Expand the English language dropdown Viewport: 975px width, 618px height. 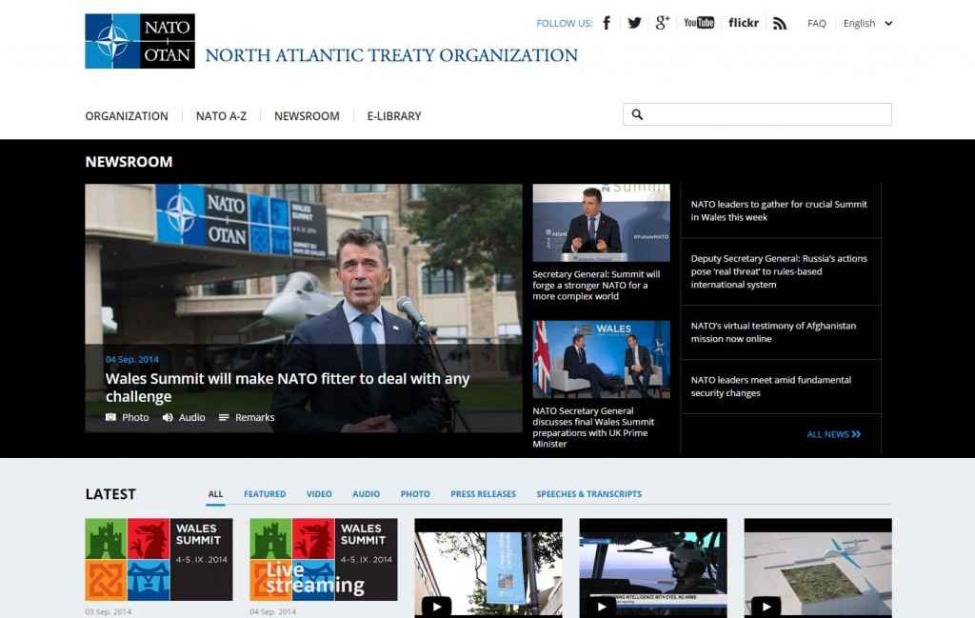pyautogui.click(x=868, y=23)
